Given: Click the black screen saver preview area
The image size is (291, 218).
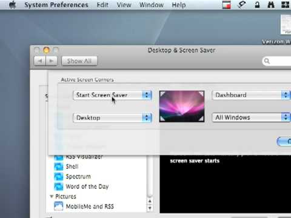Looking at the screenshot, I should pyautogui.click(x=226, y=184).
